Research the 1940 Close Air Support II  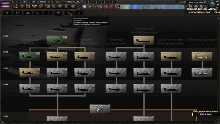(x=30, y=73)
